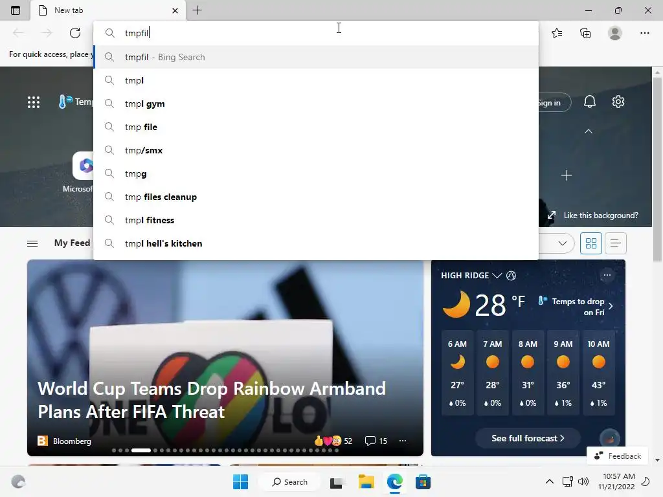Pick the tmp files cleanup suggestion
663x497 pixels.
(x=315, y=197)
